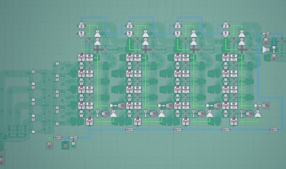Click the top red-dot gate in the fourth column stack
The width and height of the screenshot is (286, 169).
point(226,58)
